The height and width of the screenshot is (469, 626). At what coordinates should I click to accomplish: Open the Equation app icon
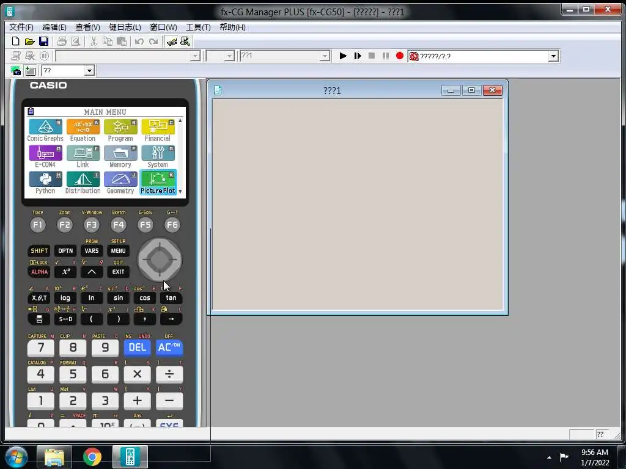tap(83, 131)
